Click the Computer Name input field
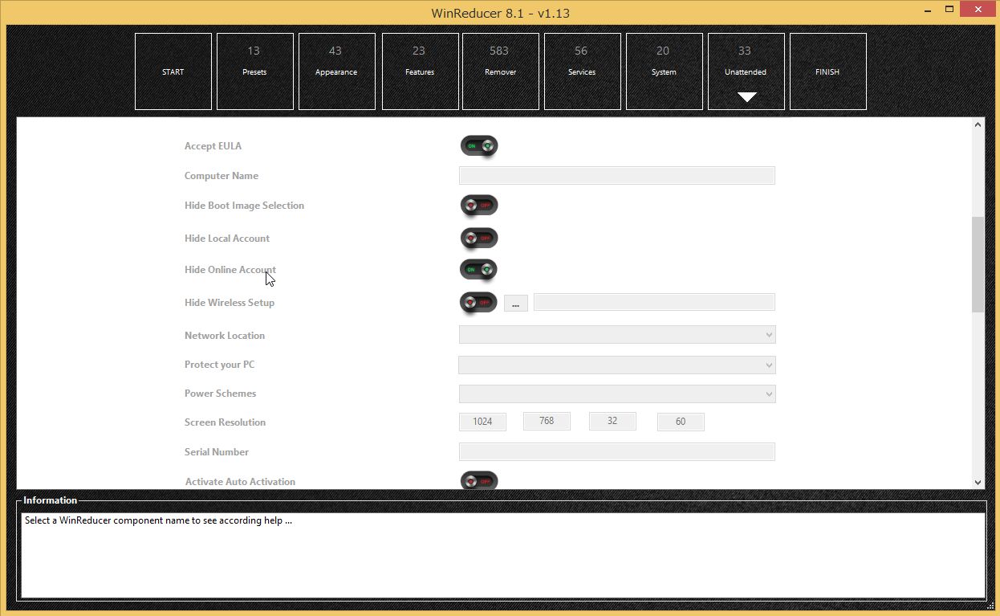Image resolution: width=1000 pixels, height=616 pixels. [x=616, y=176]
